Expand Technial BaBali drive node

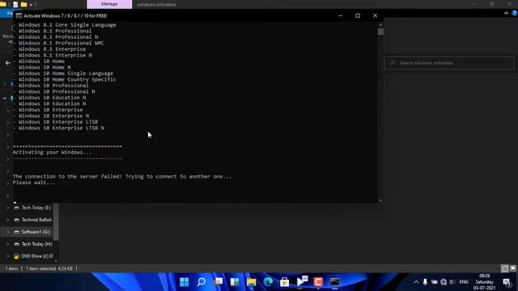[x=7, y=220]
